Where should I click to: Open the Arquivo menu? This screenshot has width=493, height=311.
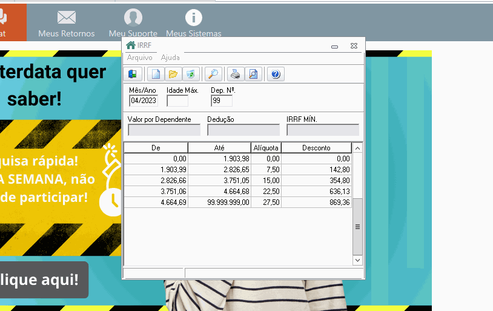139,58
